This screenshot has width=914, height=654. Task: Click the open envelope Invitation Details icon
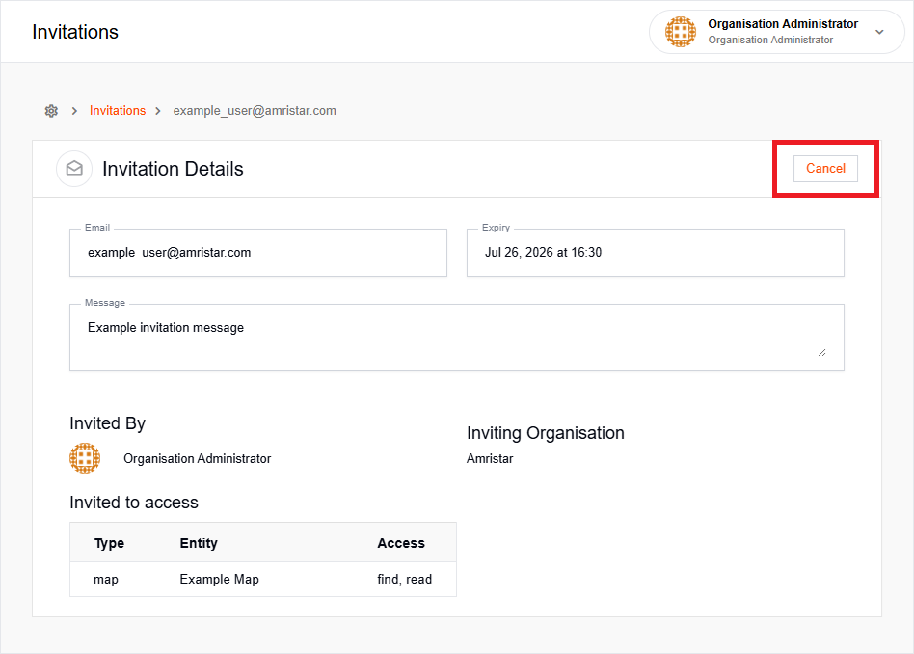(x=74, y=169)
